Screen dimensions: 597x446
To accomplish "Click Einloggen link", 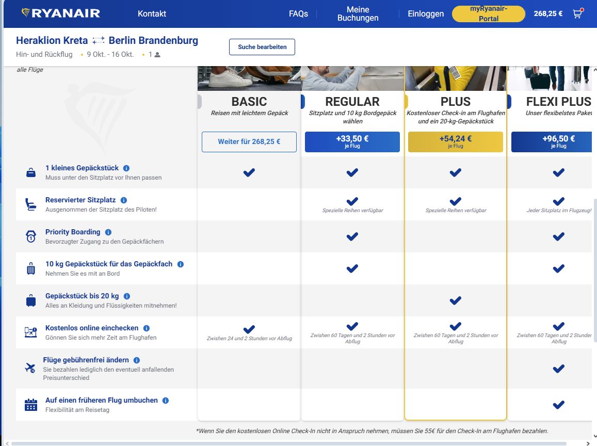I will click(426, 14).
